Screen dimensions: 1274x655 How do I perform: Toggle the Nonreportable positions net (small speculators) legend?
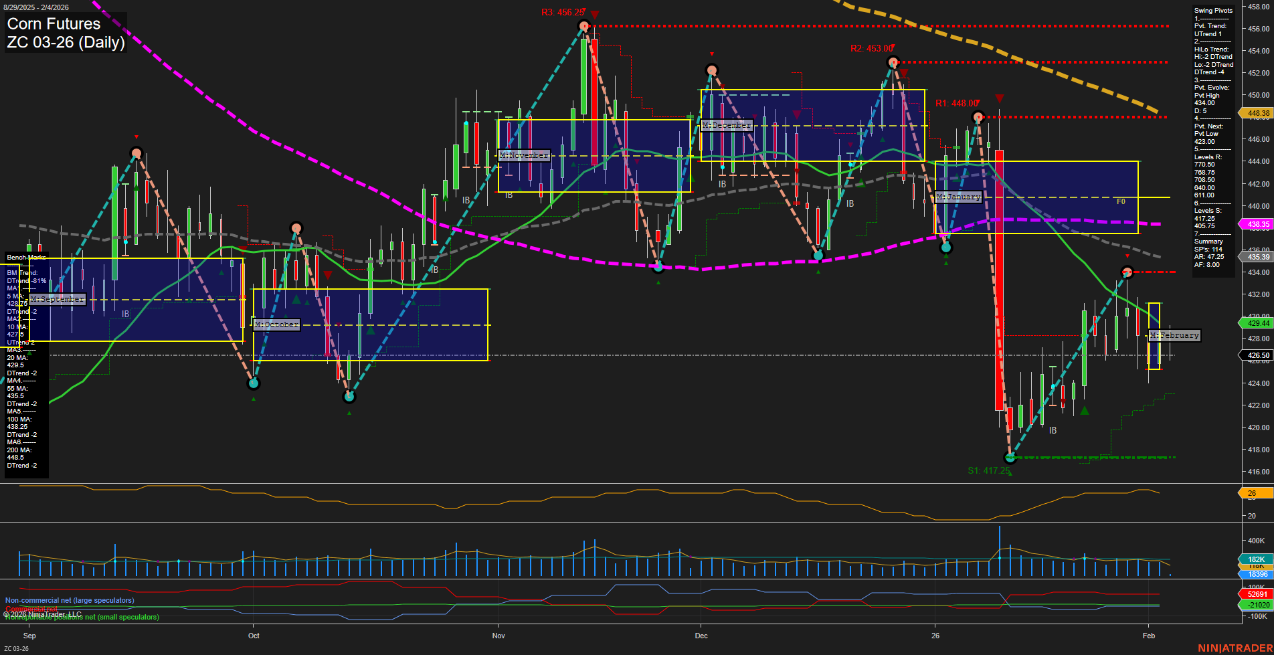tap(82, 618)
